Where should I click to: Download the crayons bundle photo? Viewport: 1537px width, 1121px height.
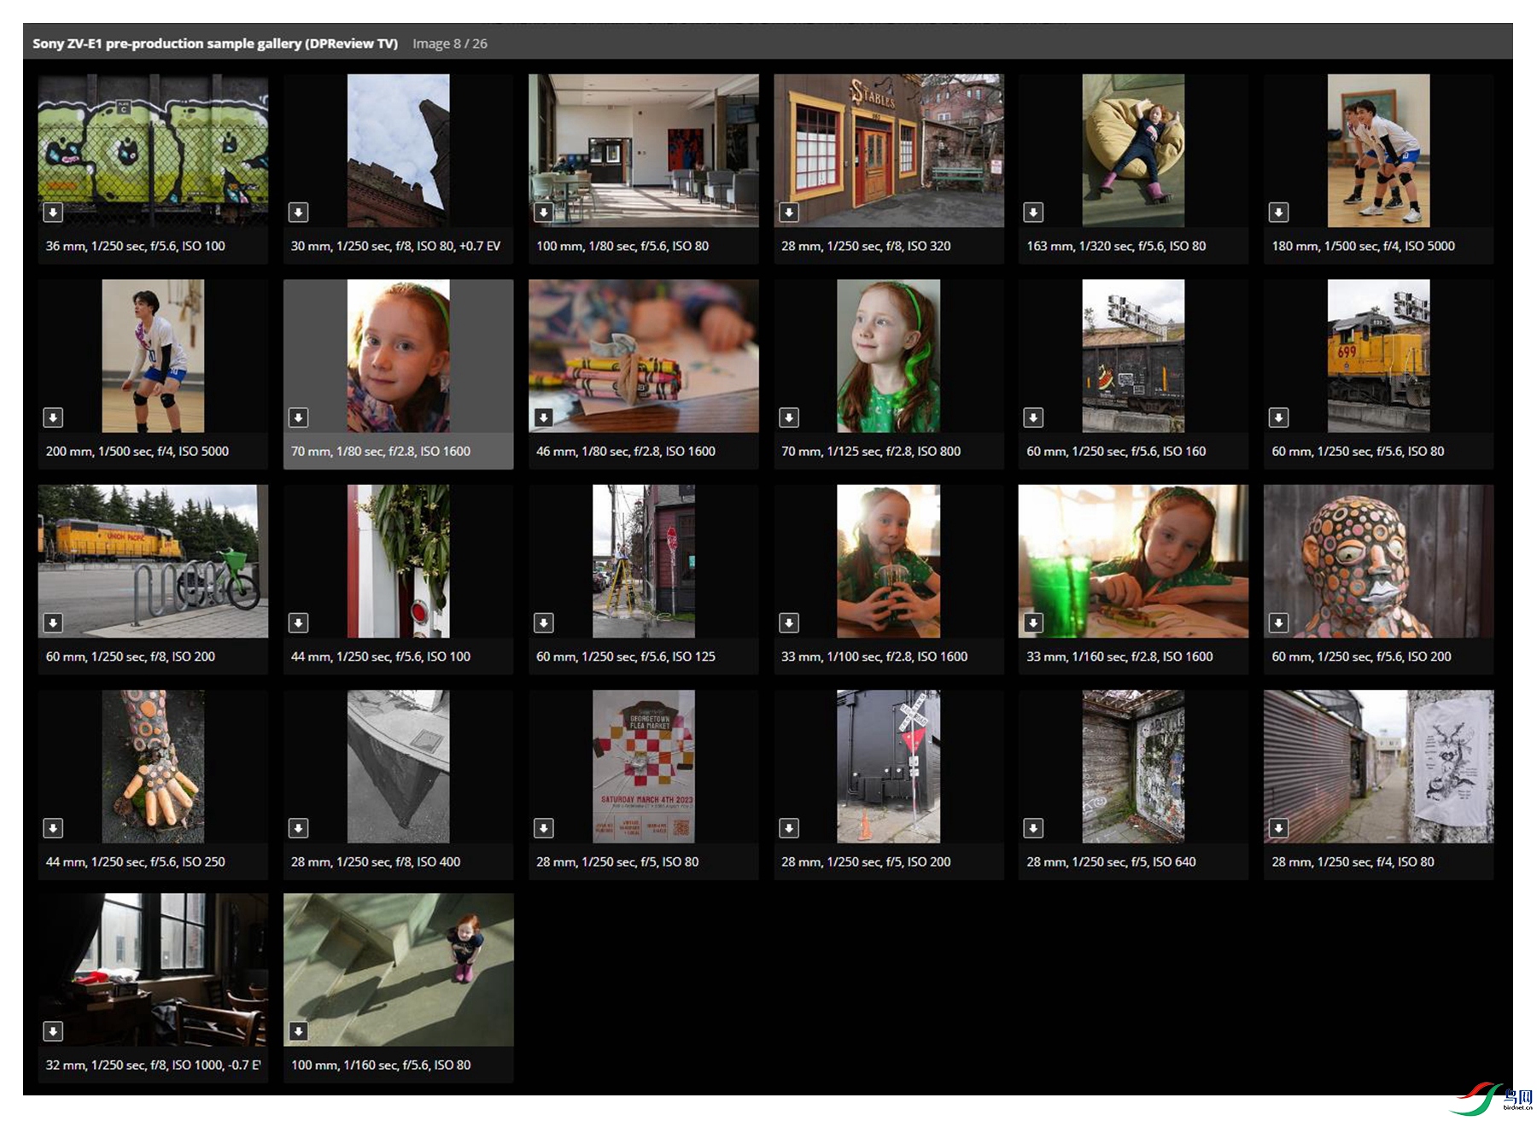[543, 417]
